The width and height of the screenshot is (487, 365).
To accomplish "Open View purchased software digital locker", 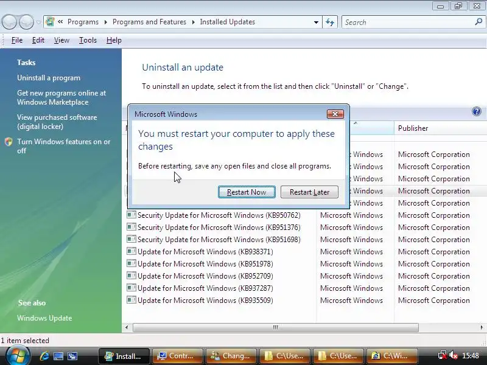I will tap(57, 122).
